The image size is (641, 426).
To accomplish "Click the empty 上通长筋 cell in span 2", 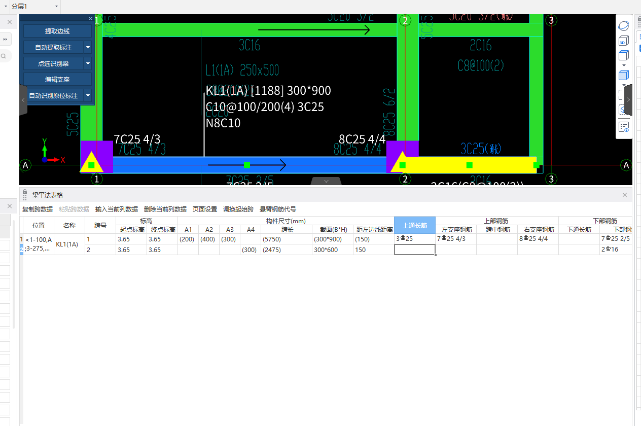I will tap(415, 250).
